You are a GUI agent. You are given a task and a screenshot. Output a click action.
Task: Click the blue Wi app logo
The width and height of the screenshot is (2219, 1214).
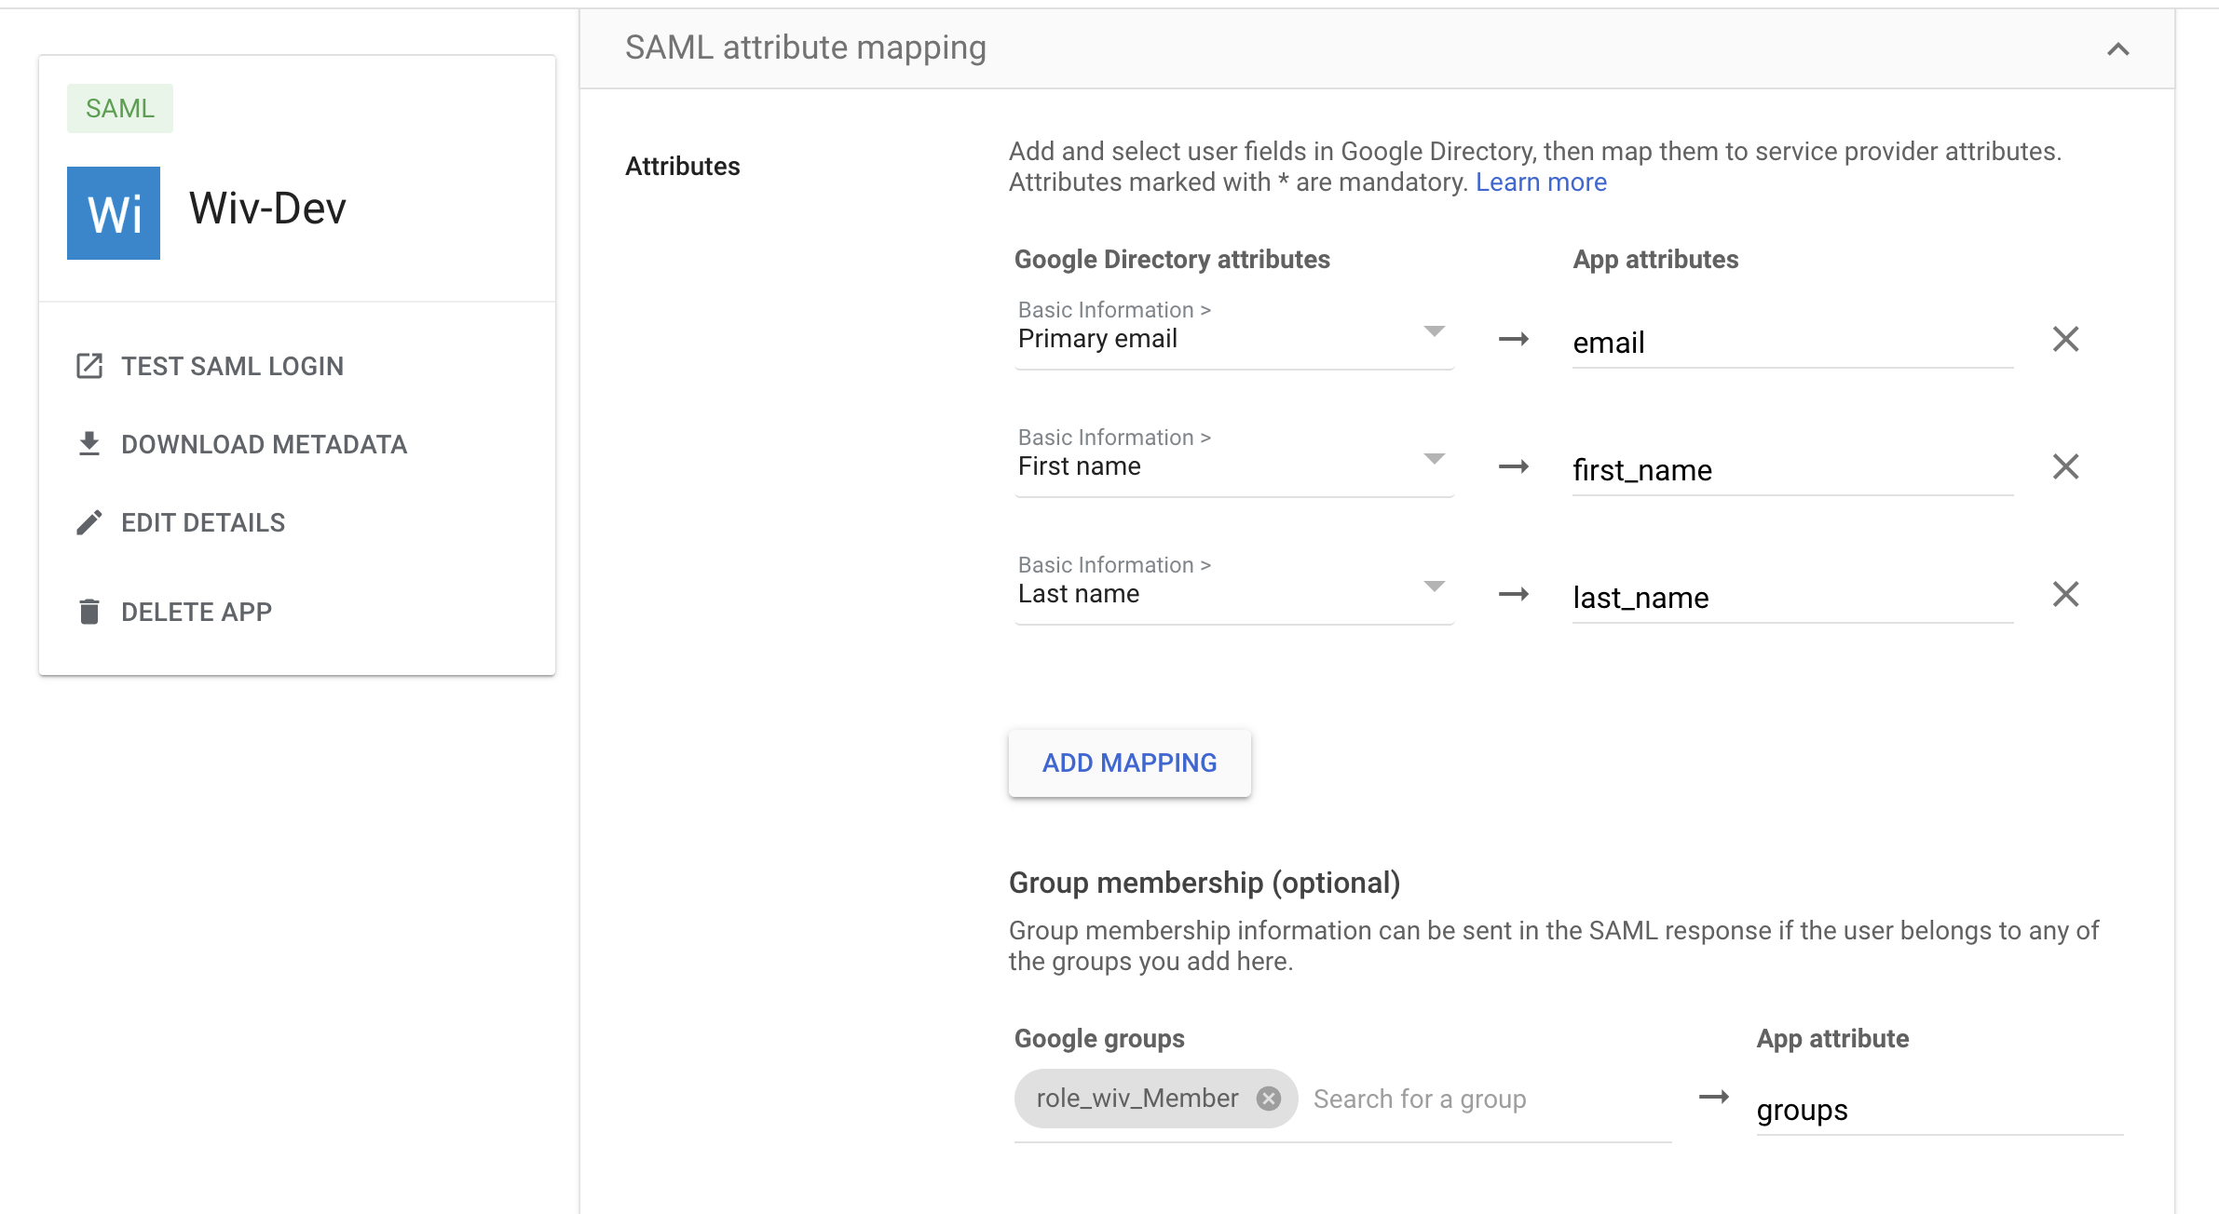click(x=114, y=213)
